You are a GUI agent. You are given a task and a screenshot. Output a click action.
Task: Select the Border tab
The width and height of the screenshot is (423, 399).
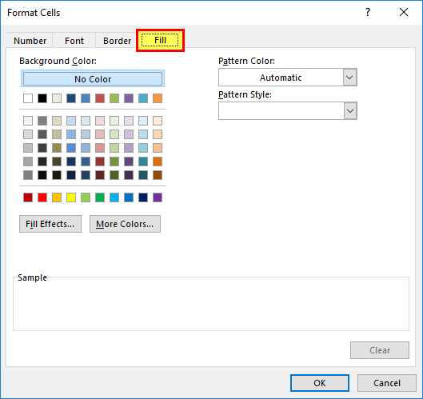(117, 41)
